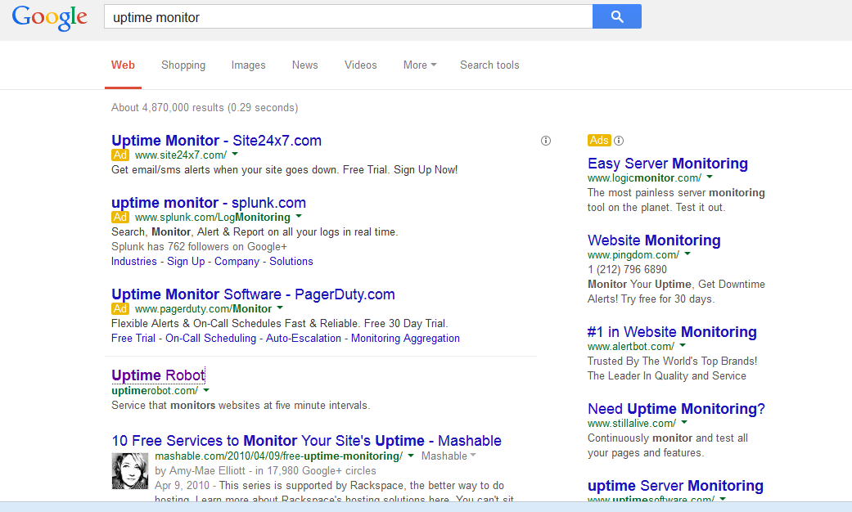Click PagerDuty's On-Call Scheduling sitelink
The width and height of the screenshot is (852, 512).
pos(210,339)
